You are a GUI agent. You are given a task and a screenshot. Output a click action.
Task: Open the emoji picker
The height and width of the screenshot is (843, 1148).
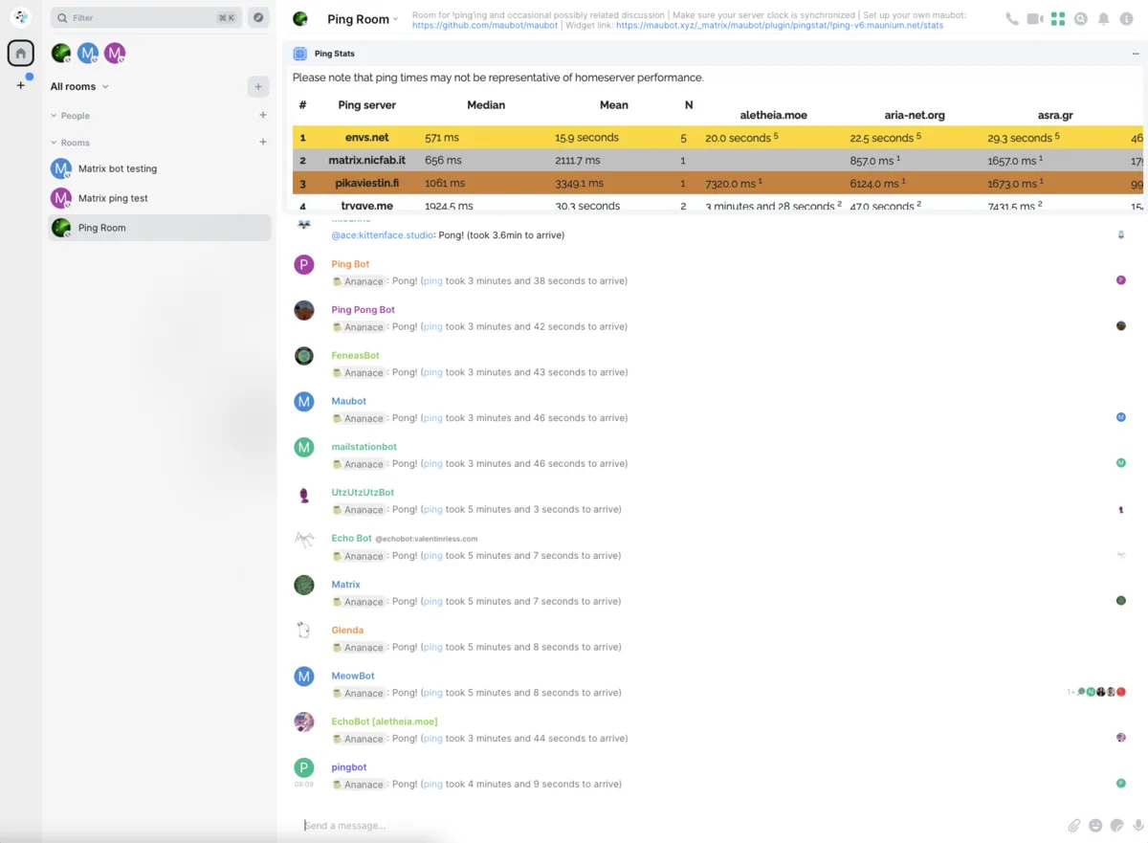coord(1095,825)
